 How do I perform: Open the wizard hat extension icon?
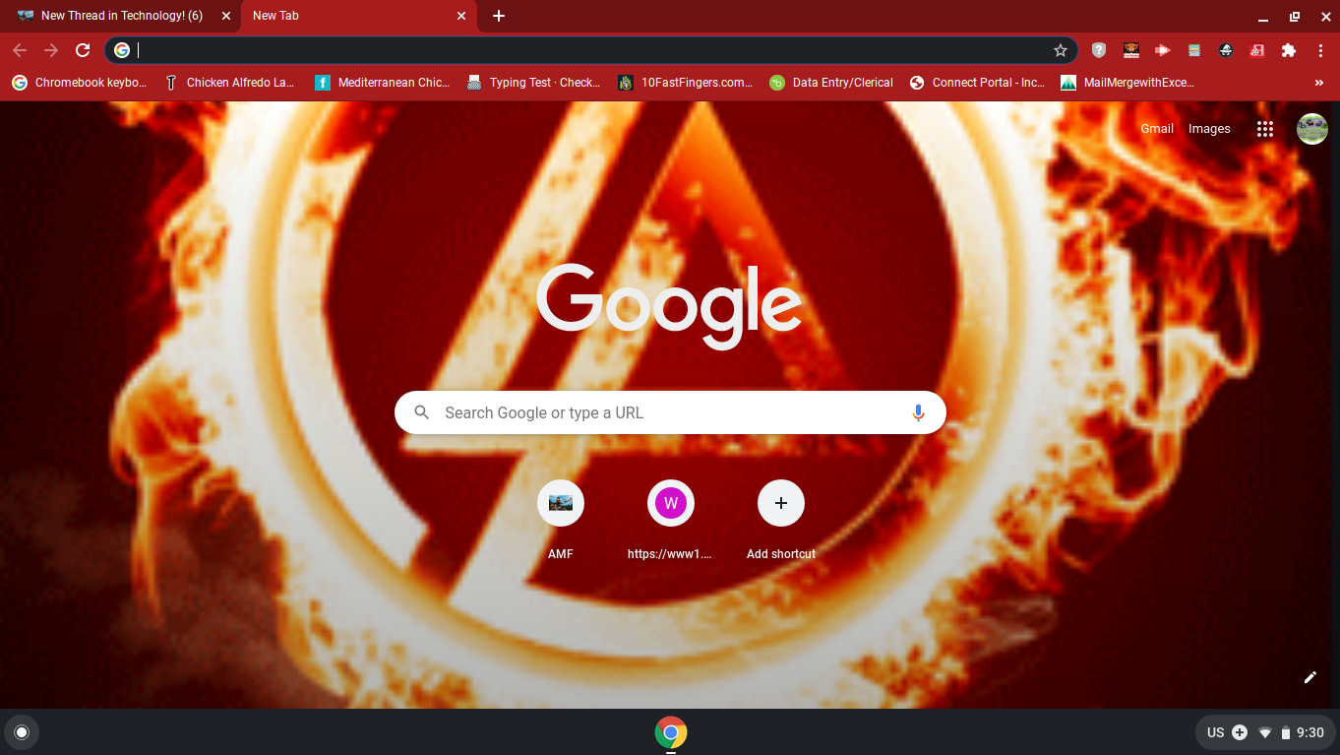click(x=1225, y=50)
